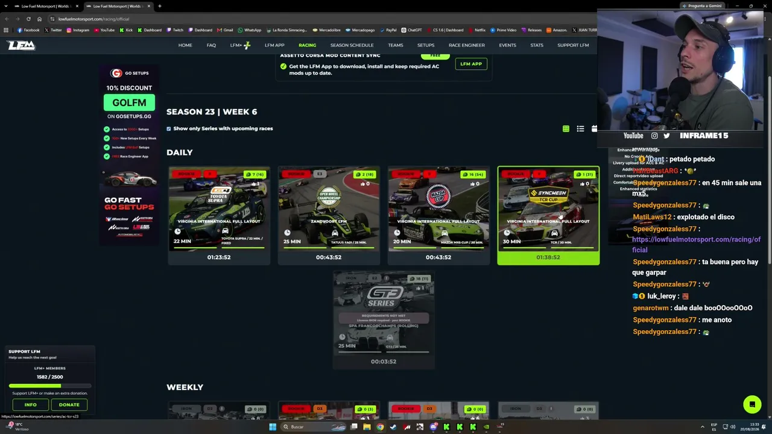This screenshot has width=772, height=434.
Task: Click the RACING menu item
Action: click(307, 45)
